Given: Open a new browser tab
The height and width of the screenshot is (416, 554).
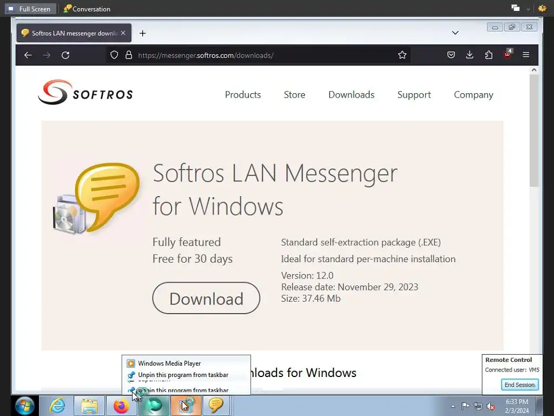Looking at the screenshot, I should (142, 33).
